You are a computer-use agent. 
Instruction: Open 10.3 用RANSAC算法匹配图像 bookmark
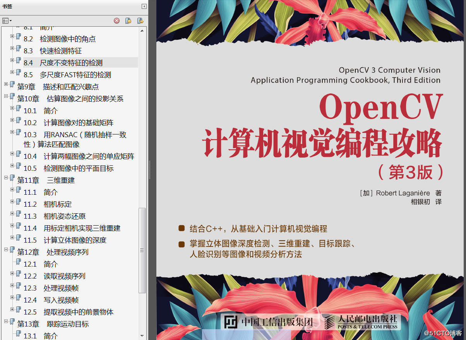(75, 139)
